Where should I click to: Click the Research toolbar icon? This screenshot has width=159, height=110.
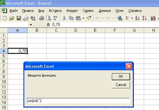tap(33, 18)
